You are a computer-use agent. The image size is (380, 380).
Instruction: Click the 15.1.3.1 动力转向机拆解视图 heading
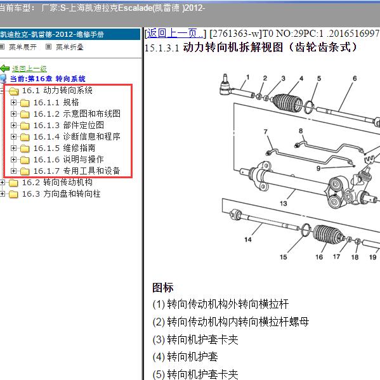pyautogui.click(x=251, y=47)
